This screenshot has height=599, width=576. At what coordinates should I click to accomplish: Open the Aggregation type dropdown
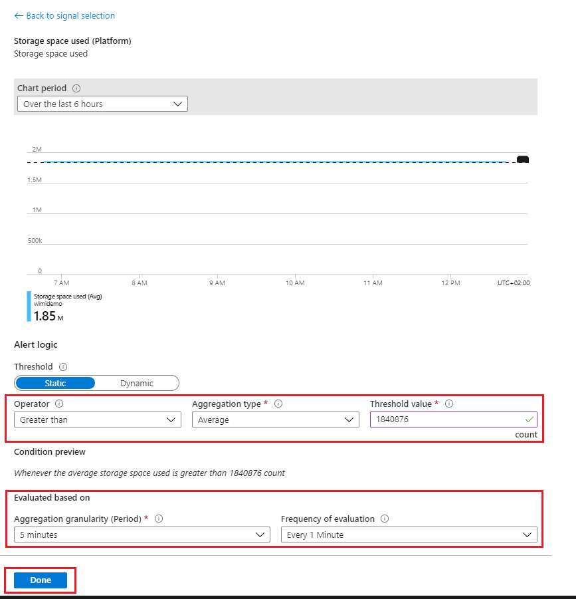[275, 419]
